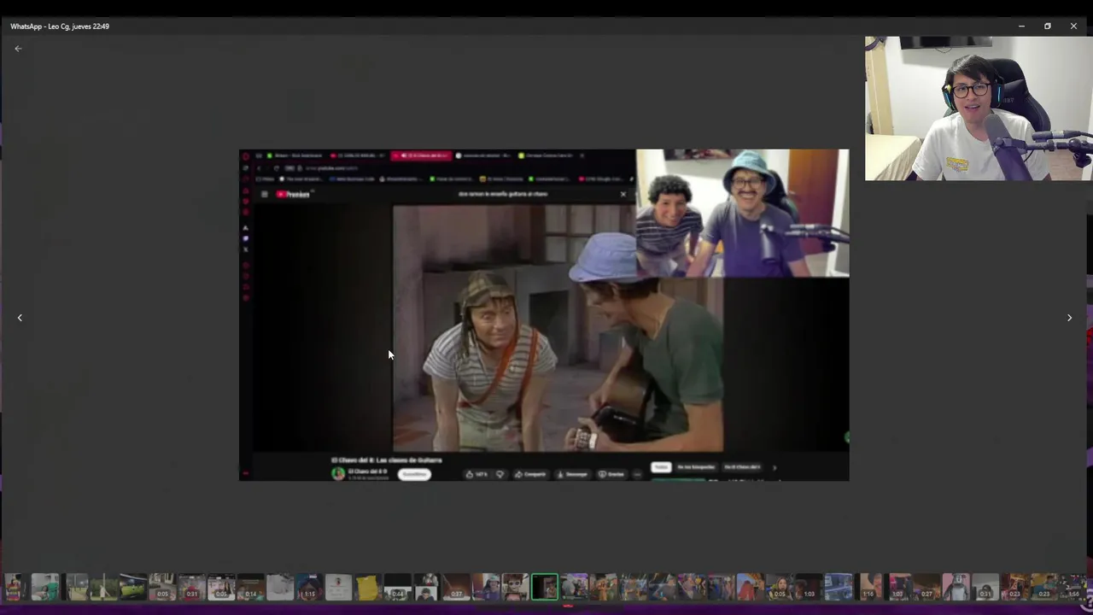Open the solid yellow image thumbnail
Viewport: 1093px width, 615px height.
coord(368,587)
